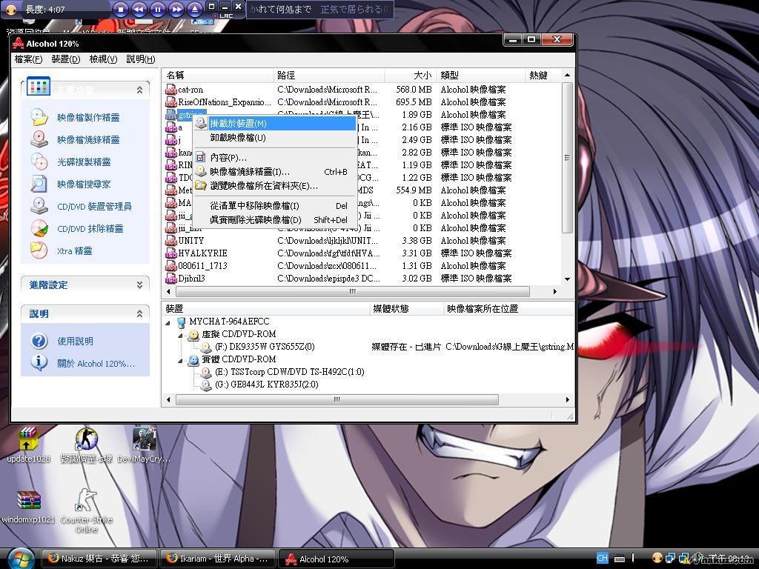Sort by the 大小 column header

pyautogui.click(x=411, y=76)
